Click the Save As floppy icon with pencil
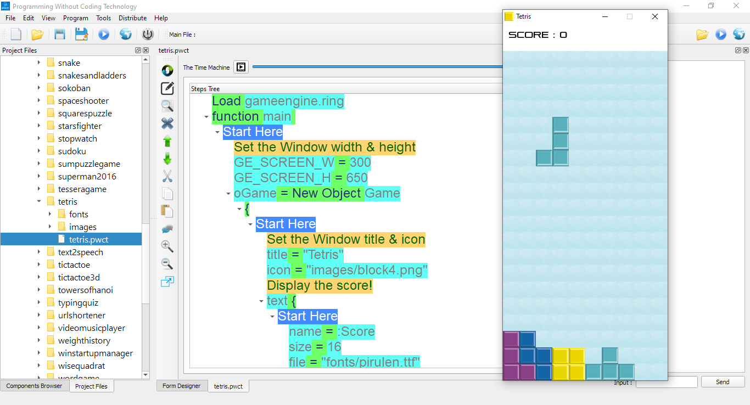The image size is (750, 405). (82, 35)
